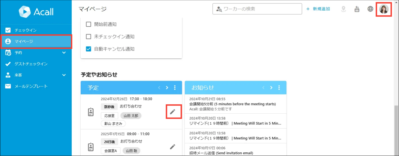Go to previous page in 予定 panel
The image size is (399, 156).
pyautogui.click(x=159, y=88)
